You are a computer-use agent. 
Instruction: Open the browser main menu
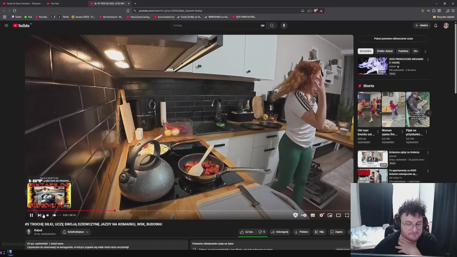tap(453, 11)
